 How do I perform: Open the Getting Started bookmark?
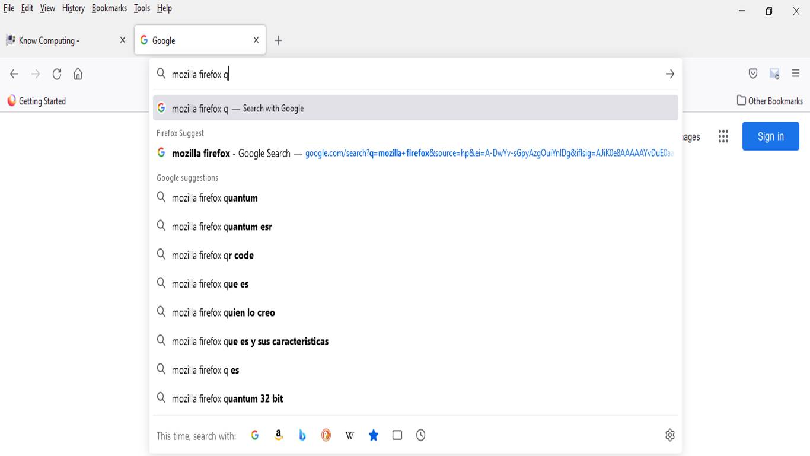point(37,101)
